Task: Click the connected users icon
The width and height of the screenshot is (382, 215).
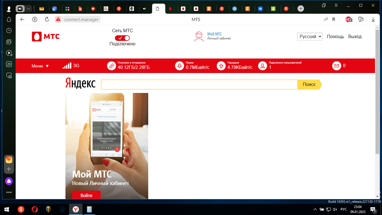Action: (x=263, y=66)
